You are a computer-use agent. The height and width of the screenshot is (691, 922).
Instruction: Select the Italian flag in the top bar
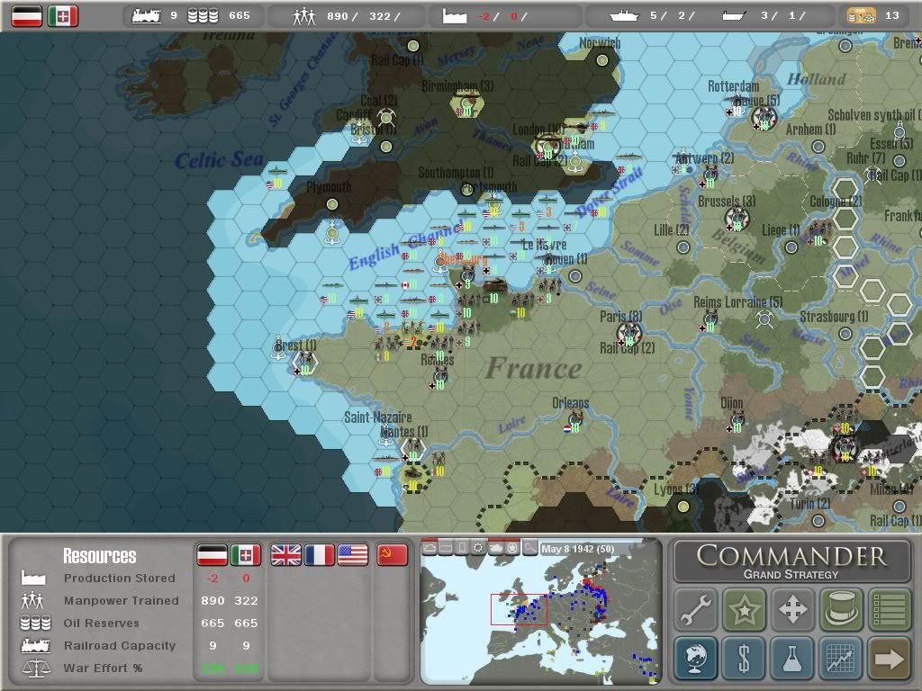tap(63, 16)
